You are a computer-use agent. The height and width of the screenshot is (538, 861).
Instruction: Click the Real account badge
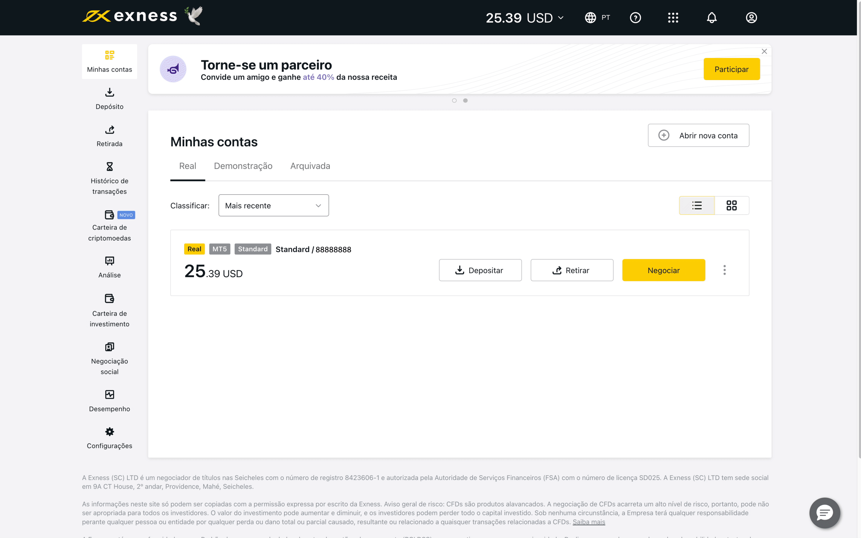point(194,249)
